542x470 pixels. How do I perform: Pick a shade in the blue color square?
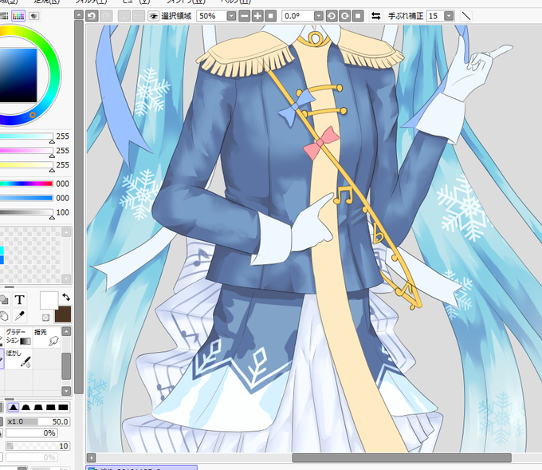click(x=18, y=75)
